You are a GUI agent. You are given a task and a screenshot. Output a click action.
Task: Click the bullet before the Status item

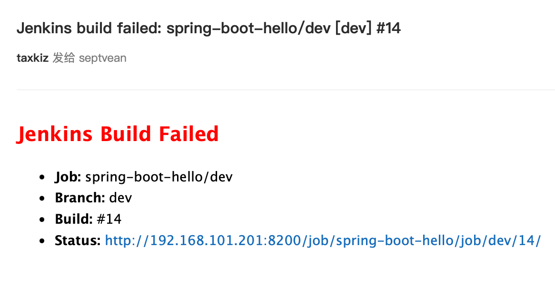(44, 241)
